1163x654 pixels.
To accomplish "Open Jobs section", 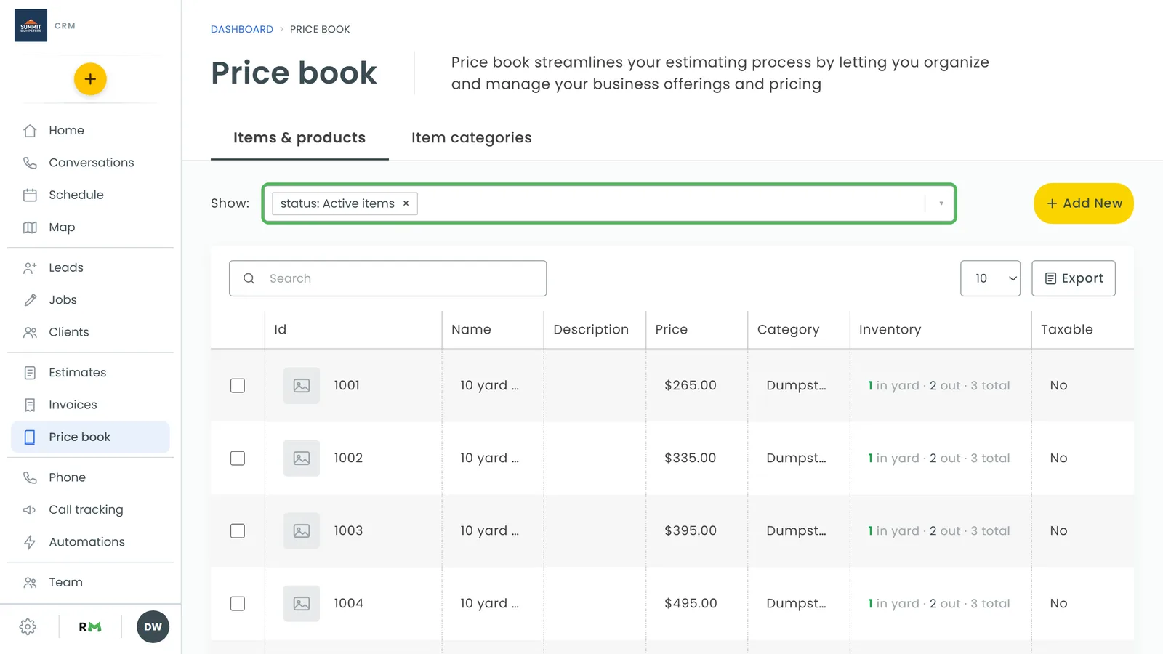I will point(90,299).
